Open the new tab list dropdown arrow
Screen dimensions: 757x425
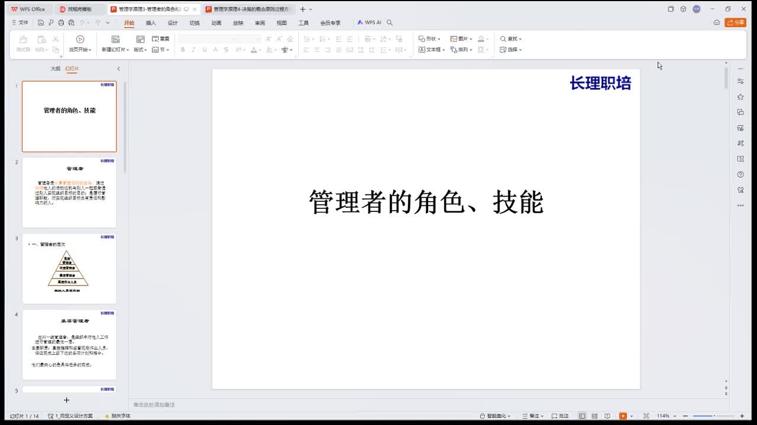[x=311, y=9]
